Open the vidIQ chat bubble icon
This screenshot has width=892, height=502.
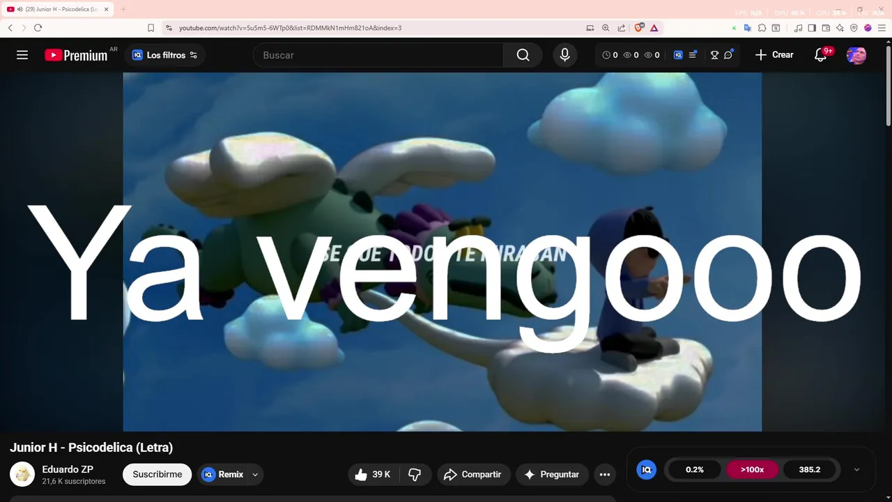pos(728,55)
